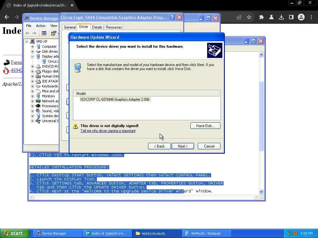
Task: Click the browser share page icon
Action: point(239,17)
